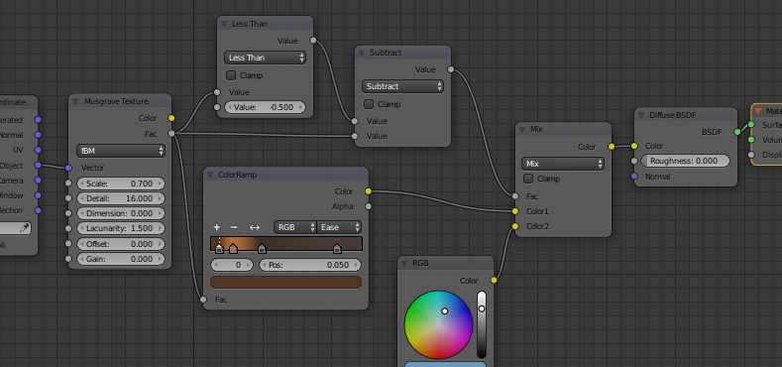Enable Clamp in the Subtract node

pos(369,104)
